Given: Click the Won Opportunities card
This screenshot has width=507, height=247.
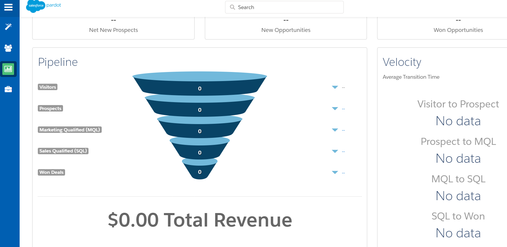Looking at the screenshot, I should point(443,28).
